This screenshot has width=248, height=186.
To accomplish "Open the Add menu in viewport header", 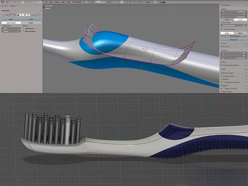I will [63, 2].
